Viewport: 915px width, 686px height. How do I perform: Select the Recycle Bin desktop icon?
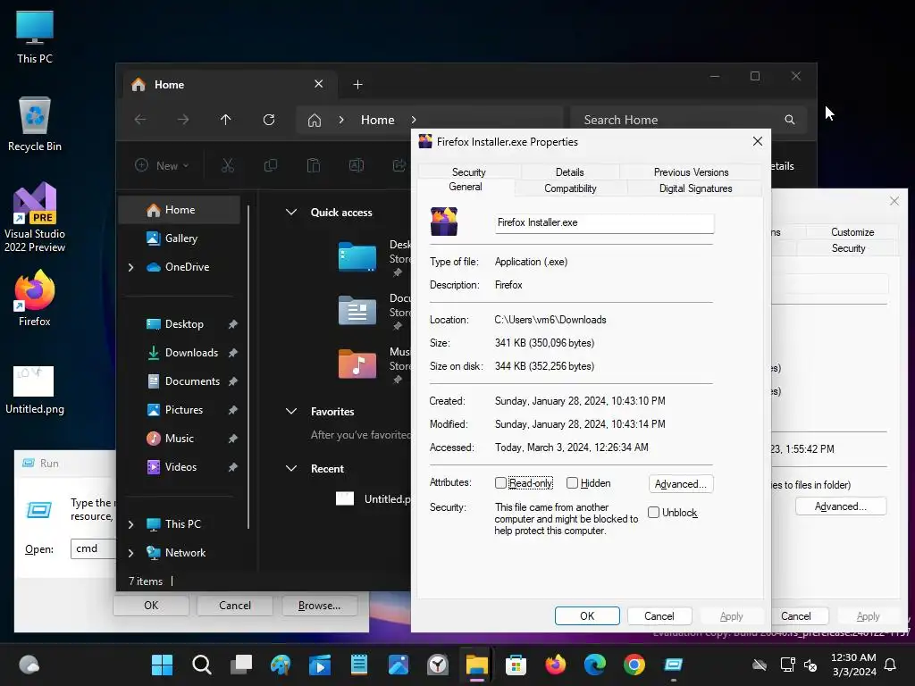(x=35, y=124)
